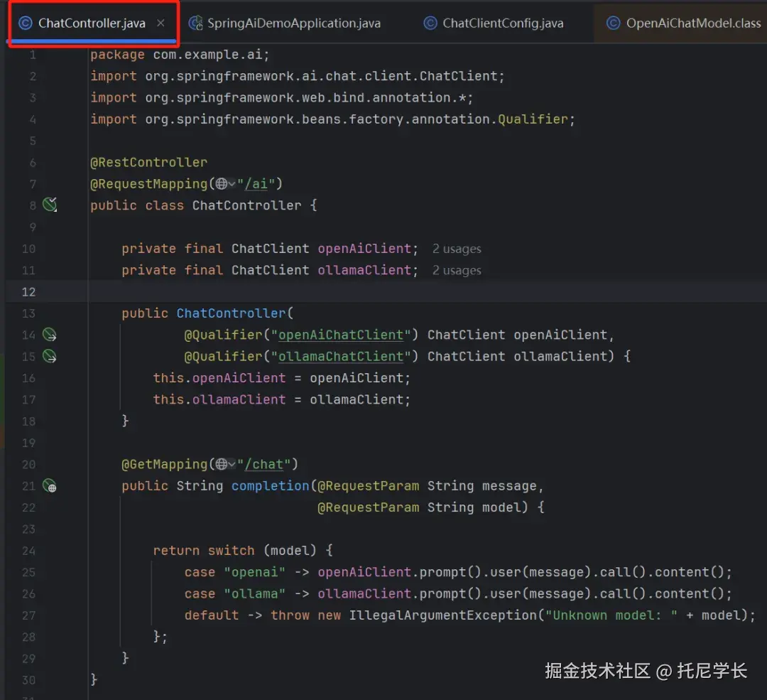Image resolution: width=767 pixels, height=700 pixels.
Task: Open the URL globe dropdown in @GetMapping
Action: [x=226, y=464]
